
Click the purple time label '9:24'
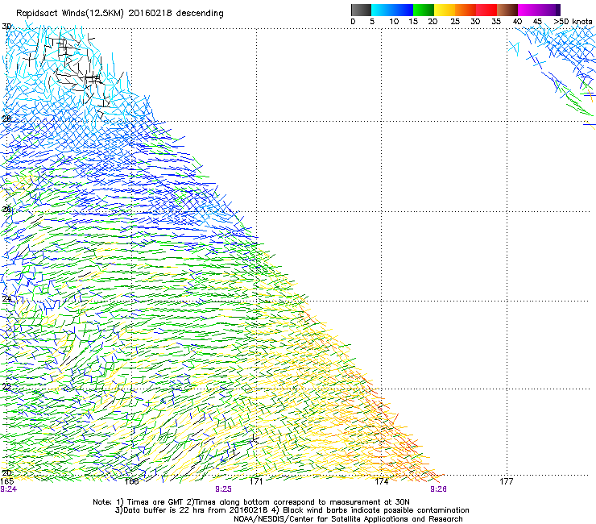click(x=8, y=489)
